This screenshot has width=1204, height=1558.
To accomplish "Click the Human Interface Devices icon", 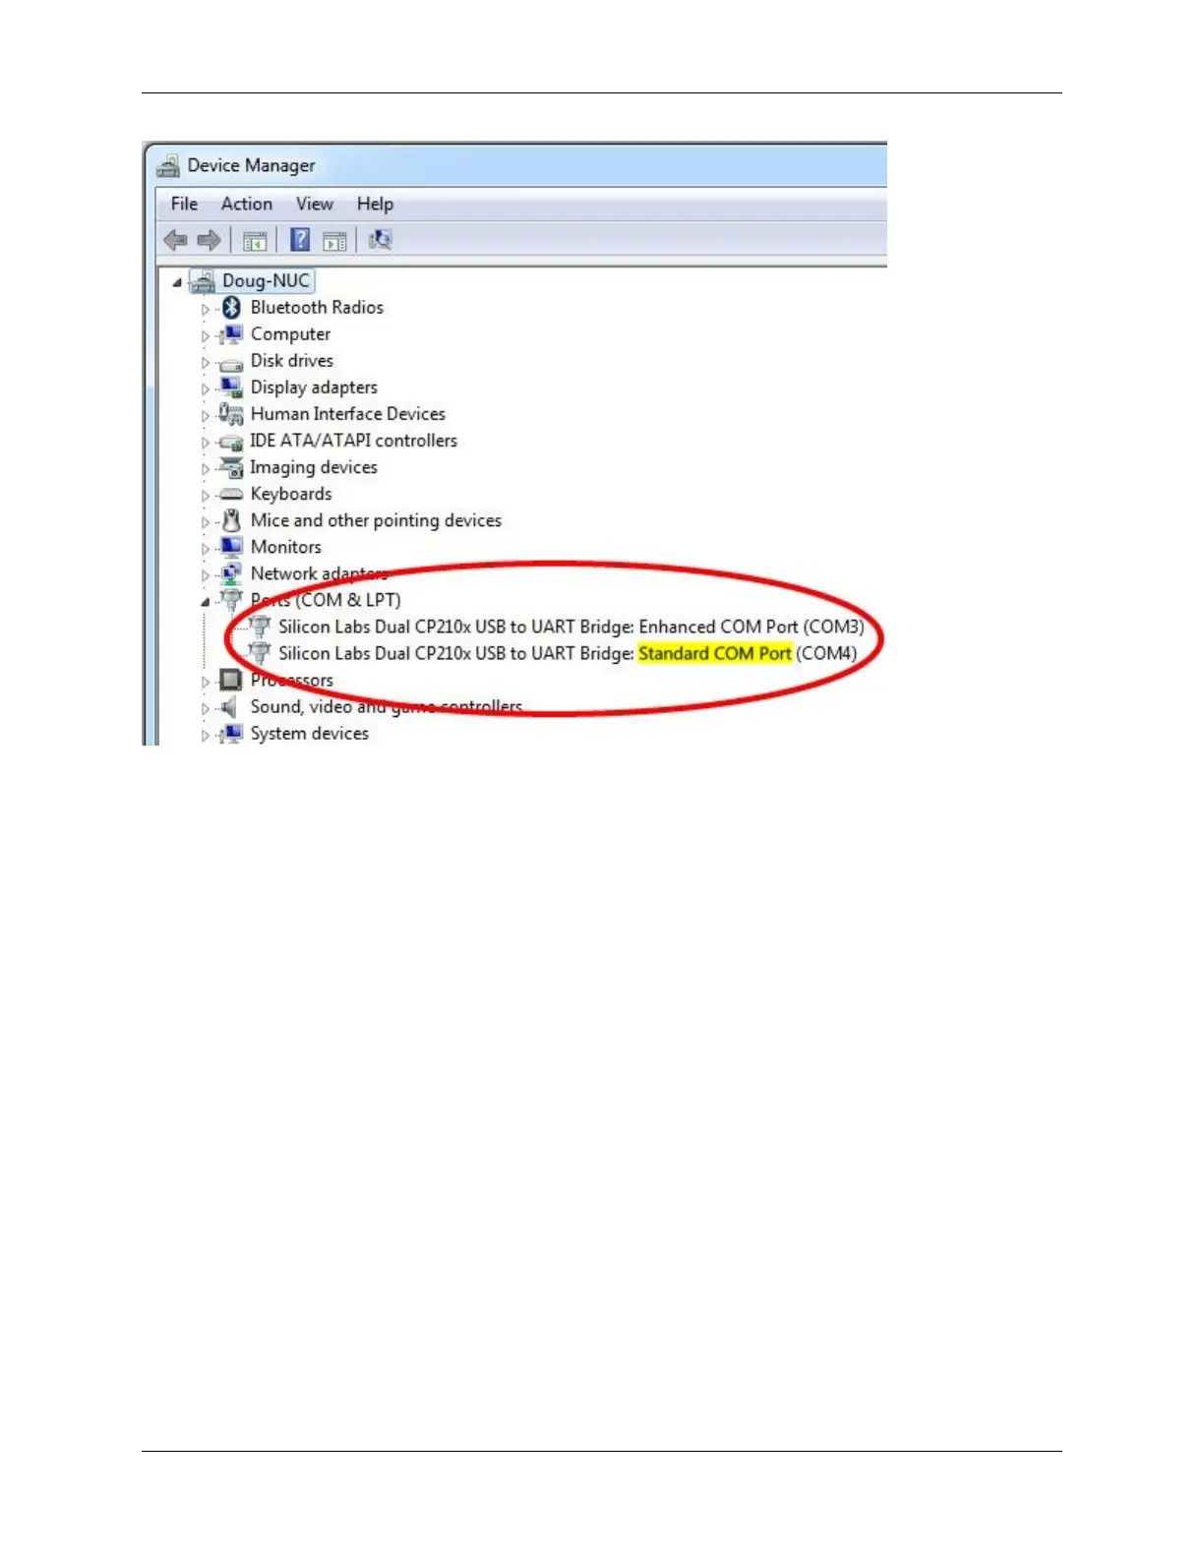I will click(x=231, y=414).
